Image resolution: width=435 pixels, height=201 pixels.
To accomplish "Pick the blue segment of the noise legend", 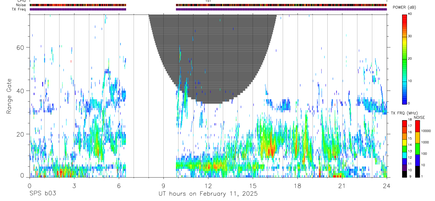I will 417,160.
